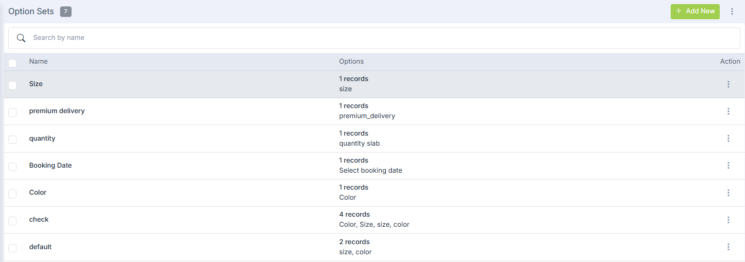Open action menu for default row
This screenshot has width=745, height=262.
[728, 247]
